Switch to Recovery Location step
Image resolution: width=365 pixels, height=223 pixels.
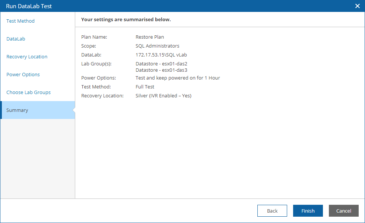[27, 56]
